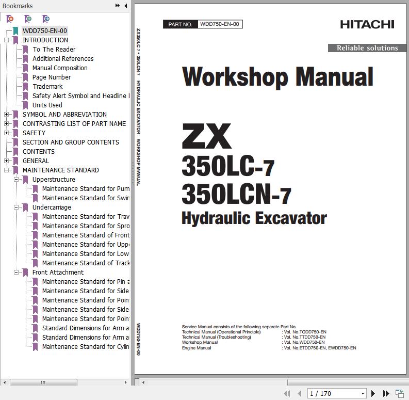
Task: Open Maintenance Standard of Front bookmark
Action: click(86, 235)
